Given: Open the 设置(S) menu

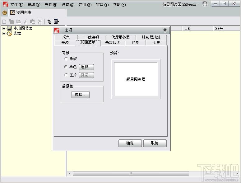Looking at the screenshot, I should click(68, 5).
